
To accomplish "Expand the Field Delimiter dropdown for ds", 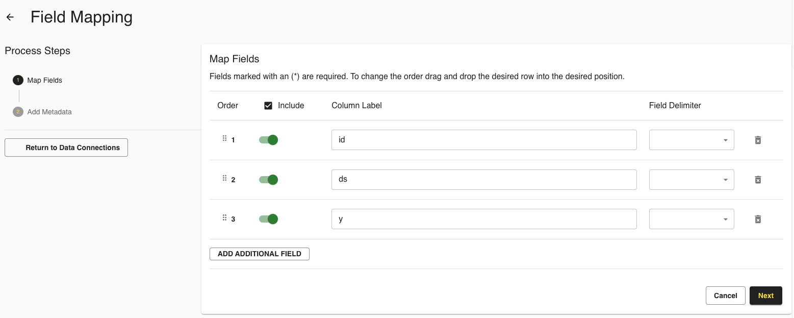I will [x=691, y=180].
